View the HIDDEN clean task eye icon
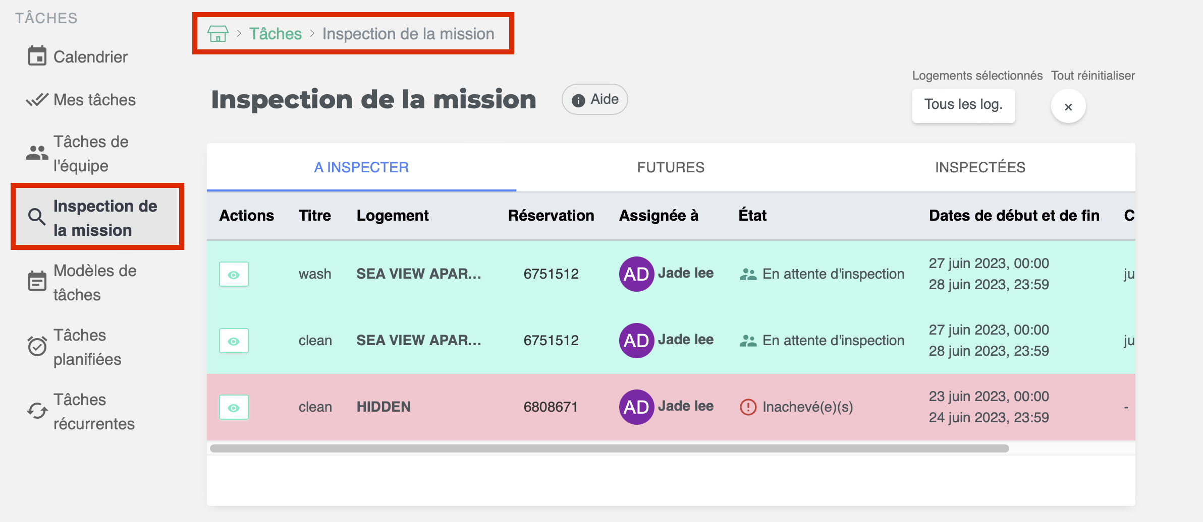The image size is (1203, 522). point(234,408)
